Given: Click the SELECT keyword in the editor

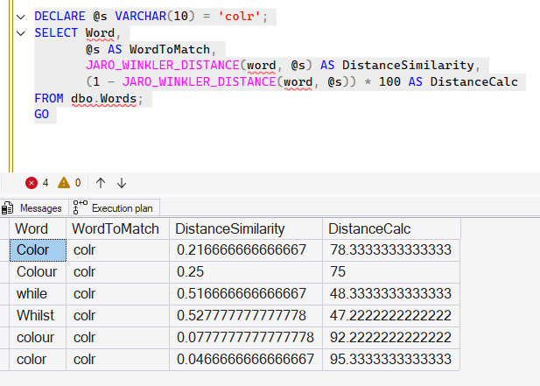Looking at the screenshot, I should tap(56, 32).
